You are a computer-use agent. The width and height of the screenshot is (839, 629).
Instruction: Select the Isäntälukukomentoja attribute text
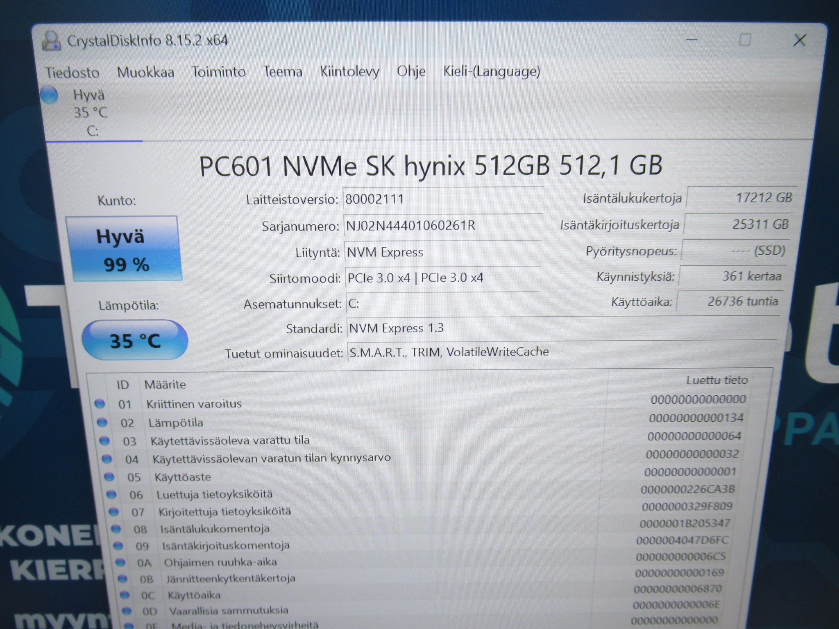(x=215, y=529)
